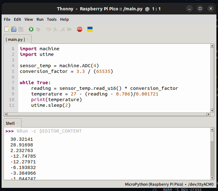Click the Resume debug icon
218x191 pixels.
(70, 29)
